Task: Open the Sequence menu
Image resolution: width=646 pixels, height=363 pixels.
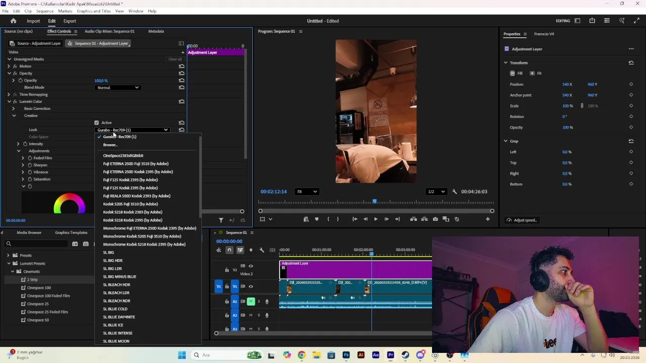Action: [44, 11]
